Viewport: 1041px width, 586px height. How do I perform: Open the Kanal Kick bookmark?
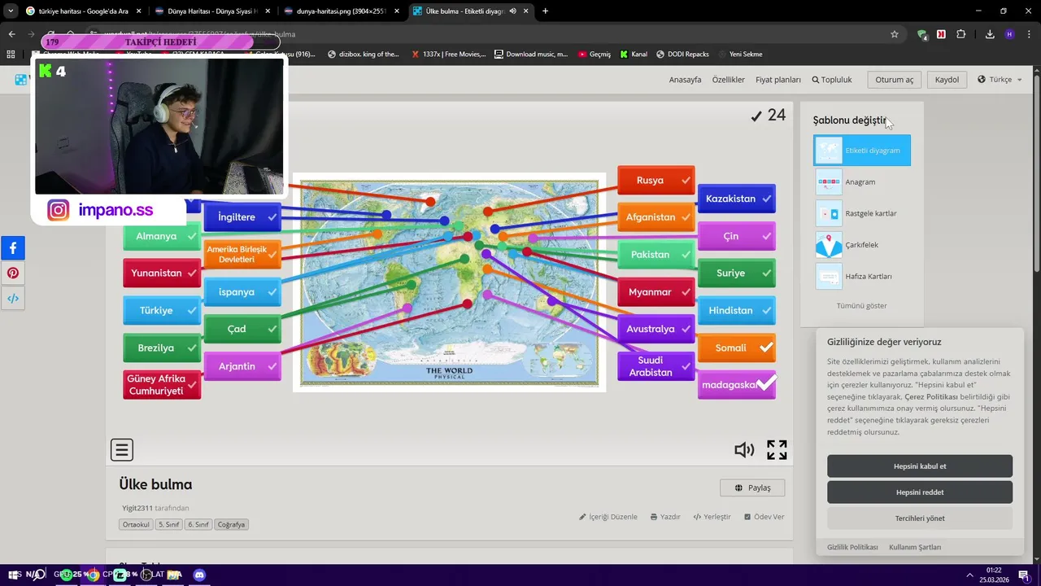634,55
